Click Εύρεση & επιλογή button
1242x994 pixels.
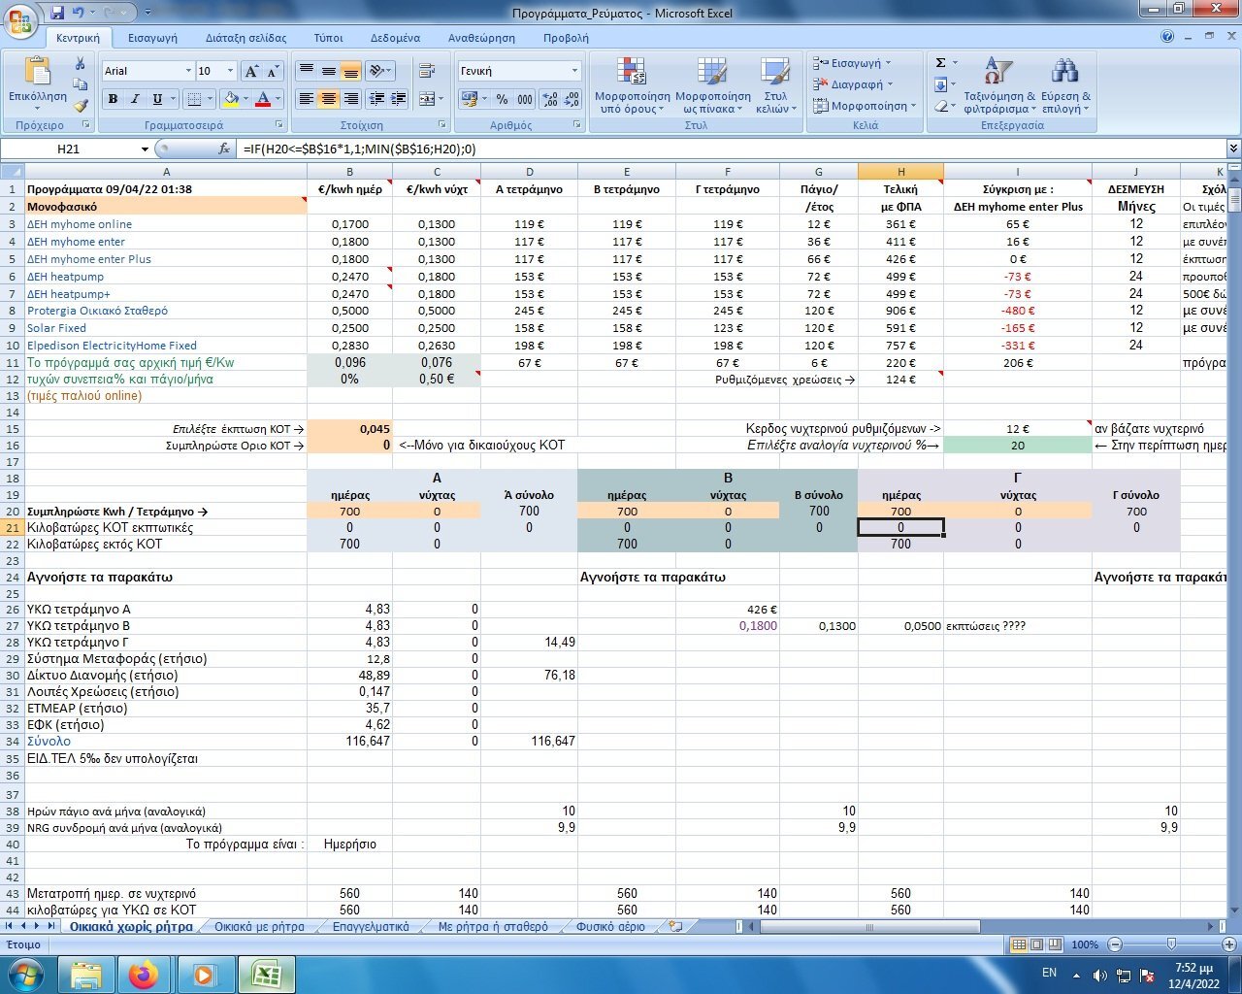pos(1065,85)
